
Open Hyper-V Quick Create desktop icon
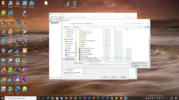[11, 90]
